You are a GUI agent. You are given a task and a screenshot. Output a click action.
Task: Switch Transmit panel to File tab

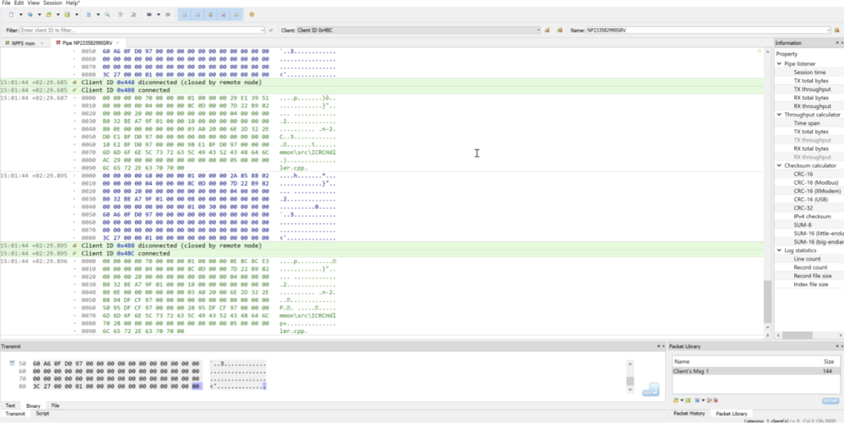click(x=55, y=406)
